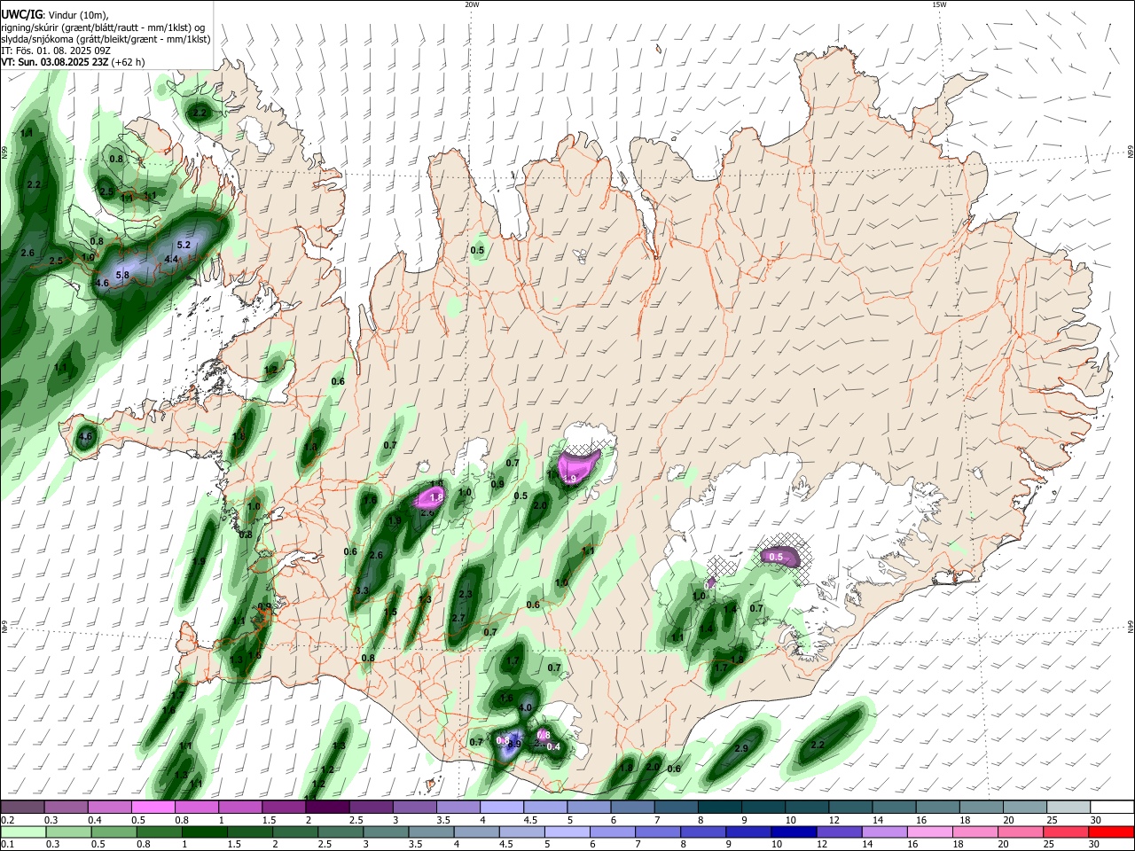This screenshot has height=851, width=1135.
Task: Click the grey-blue 3.5 swatch in lower legend
Action: tap(431, 831)
